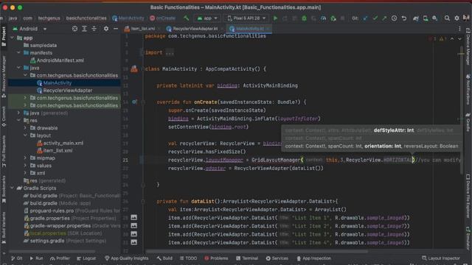Open the app run configuration dropdown
This screenshot has width=472, height=265.
207,18
